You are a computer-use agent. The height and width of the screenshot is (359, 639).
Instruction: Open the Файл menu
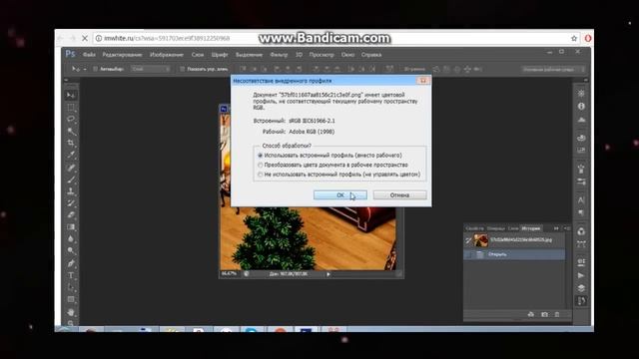tap(89, 55)
